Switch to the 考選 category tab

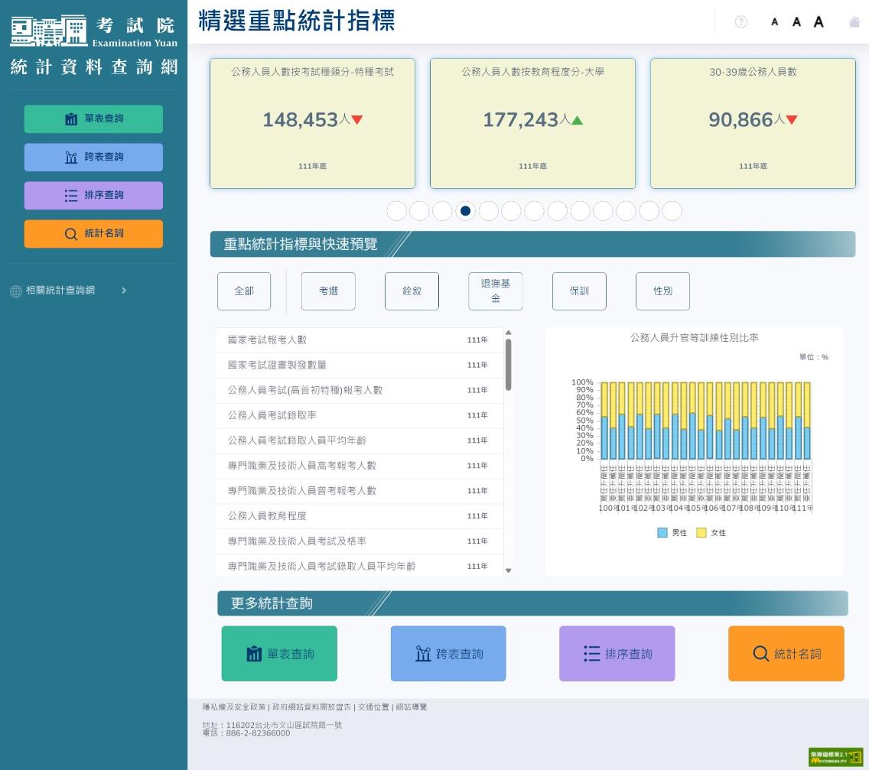click(328, 291)
